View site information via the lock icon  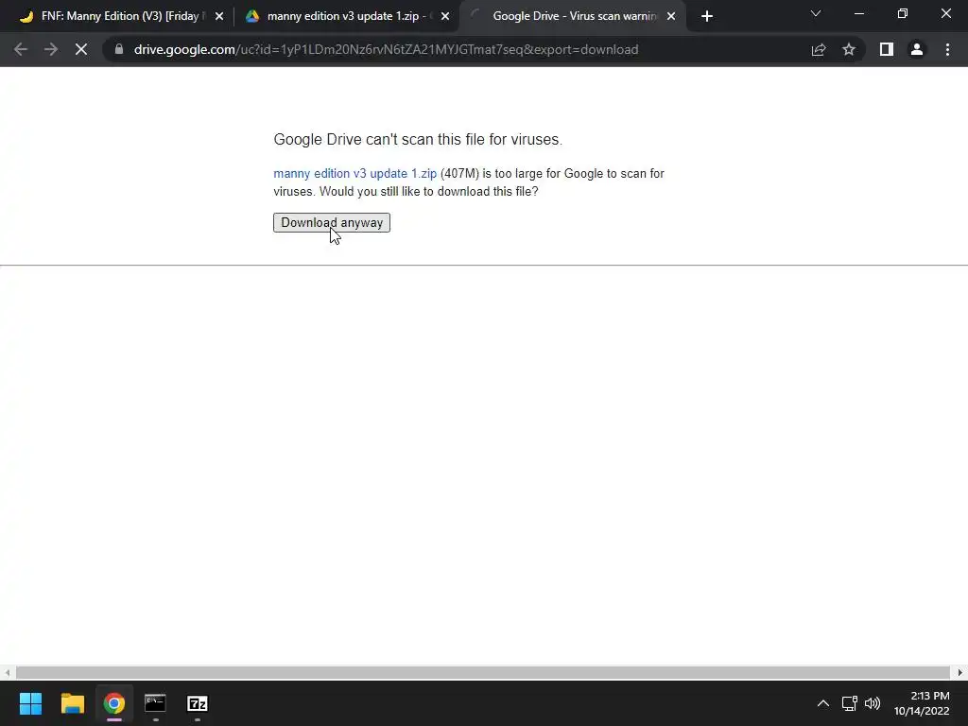[118, 49]
